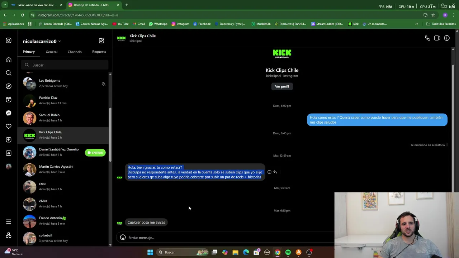Click the chat list scrollbar

point(110,134)
